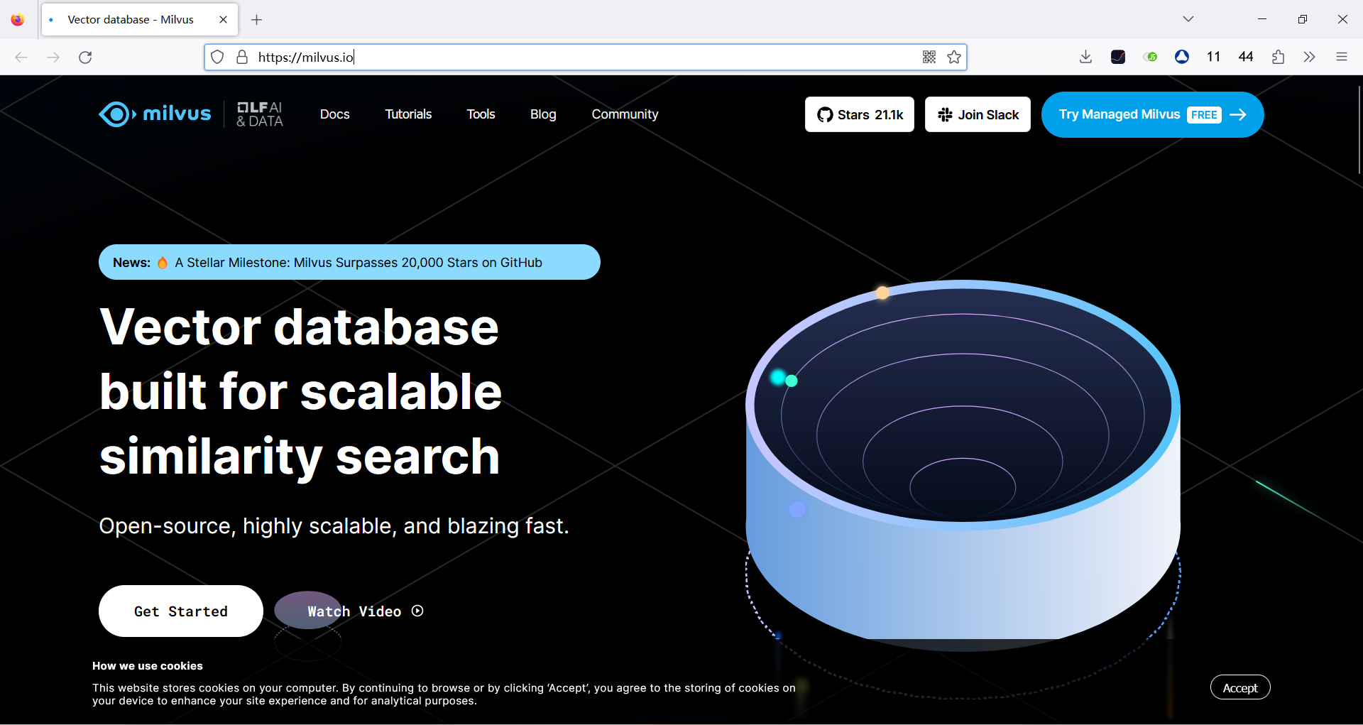Image resolution: width=1363 pixels, height=725 pixels.
Task: Open the Tools menu
Action: coord(481,114)
